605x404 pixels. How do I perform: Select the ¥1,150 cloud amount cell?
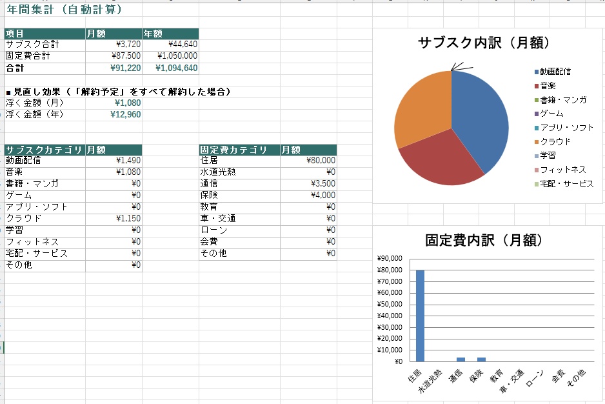(x=114, y=219)
